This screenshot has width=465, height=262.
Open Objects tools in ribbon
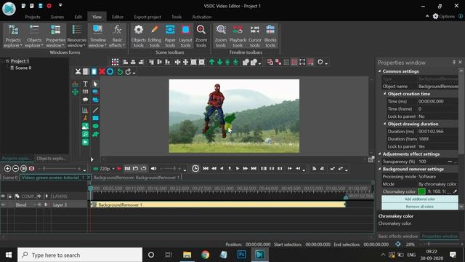[139, 36]
